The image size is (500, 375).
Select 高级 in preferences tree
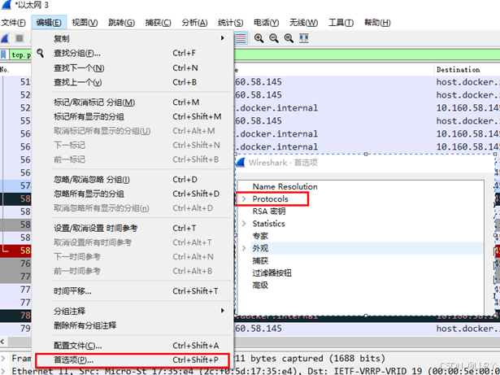coord(260,285)
